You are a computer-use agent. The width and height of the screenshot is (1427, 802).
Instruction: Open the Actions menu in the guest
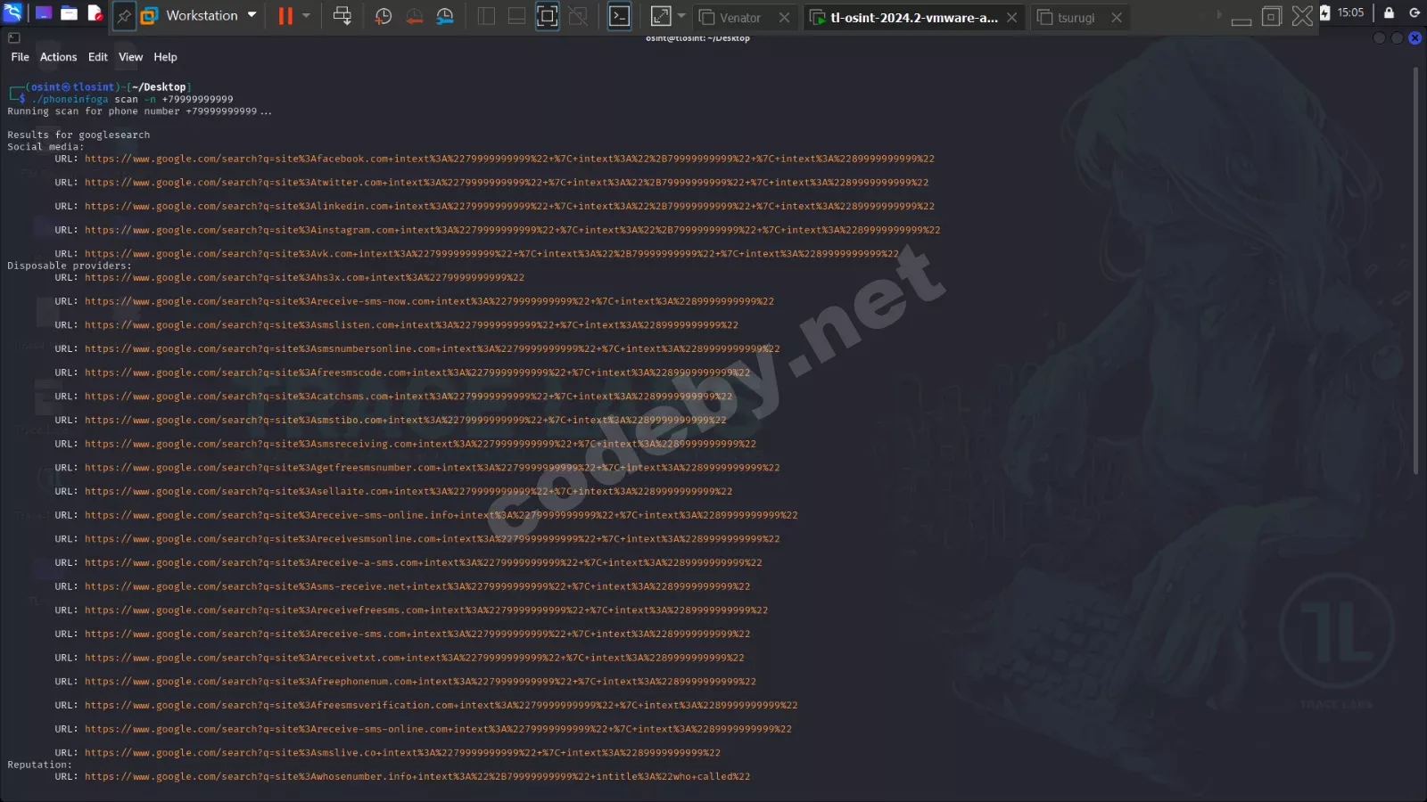tap(57, 56)
